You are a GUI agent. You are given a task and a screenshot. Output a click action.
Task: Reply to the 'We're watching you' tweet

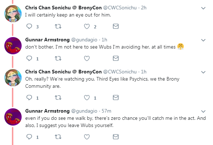[x=29, y=98]
